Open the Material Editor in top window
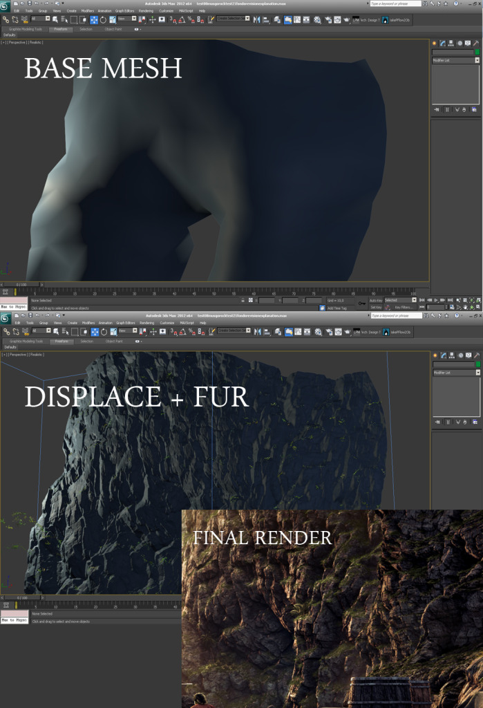 coord(318,19)
